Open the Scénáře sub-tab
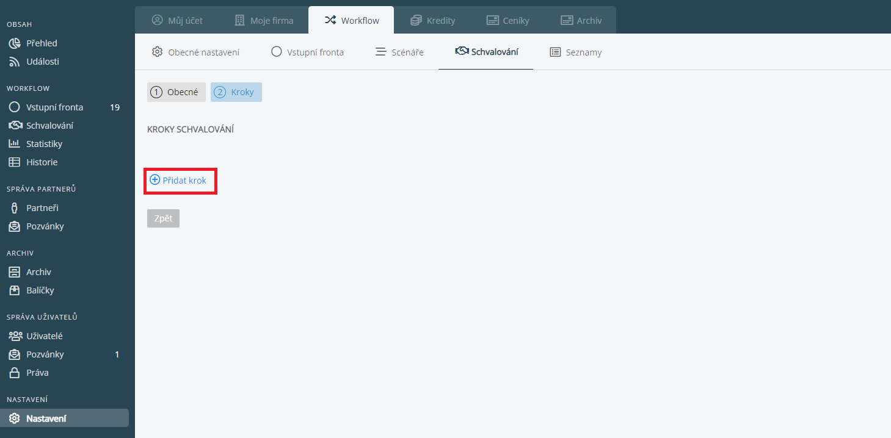This screenshot has height=438, width=891. [399, 52]
